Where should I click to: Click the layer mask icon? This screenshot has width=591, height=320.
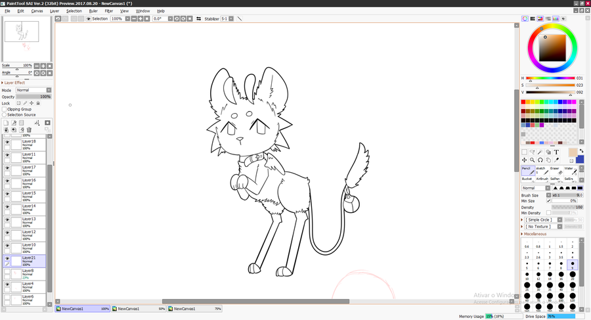(x=47, y=123)
